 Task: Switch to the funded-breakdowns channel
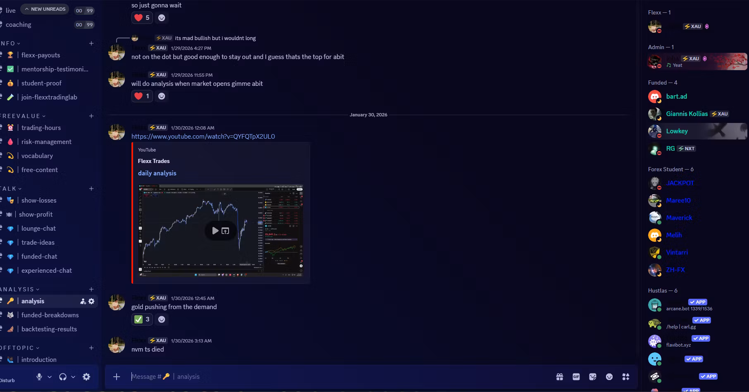pos(50,315)
